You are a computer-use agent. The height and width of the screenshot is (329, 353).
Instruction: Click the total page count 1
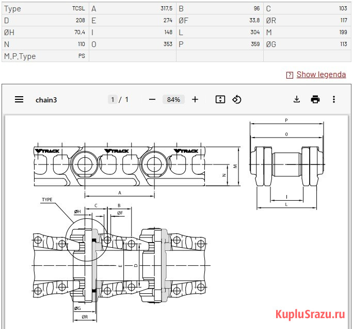pyautogui.click(x=127, y=99)
